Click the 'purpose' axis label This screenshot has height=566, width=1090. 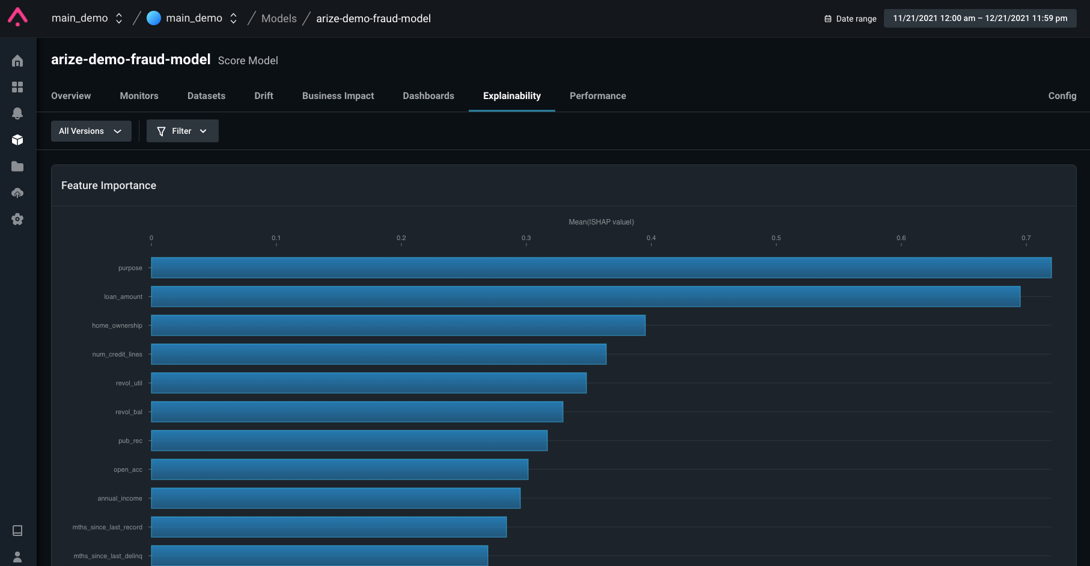point(130,268)
